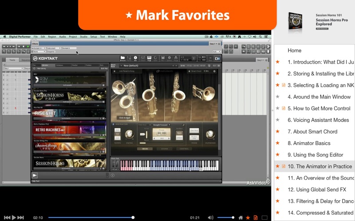The image size is (355, 221).
Task: Click the Kontakt browser preview play button
Action: click(x=35, y=175)
